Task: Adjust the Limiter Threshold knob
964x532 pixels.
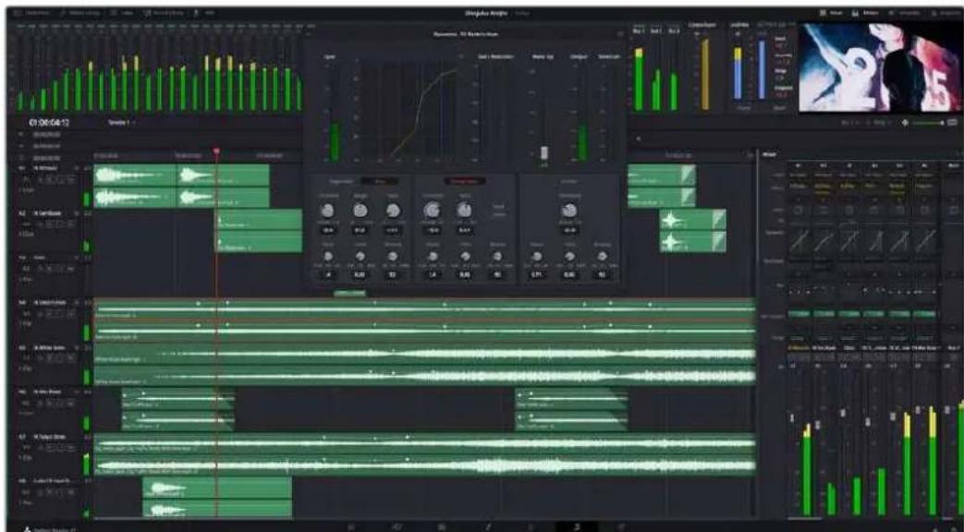Action: 569,211
